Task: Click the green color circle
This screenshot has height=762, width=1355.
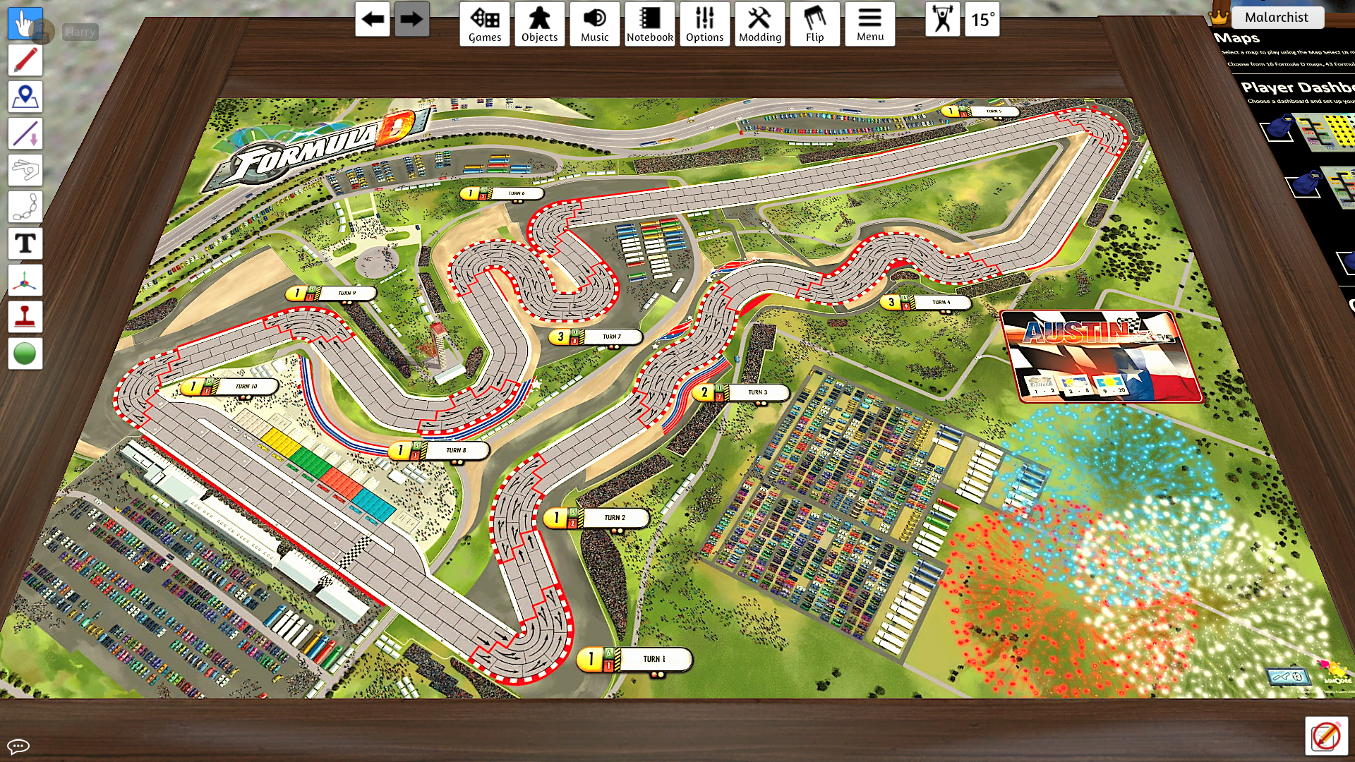Action: click(x=25, y=353)
